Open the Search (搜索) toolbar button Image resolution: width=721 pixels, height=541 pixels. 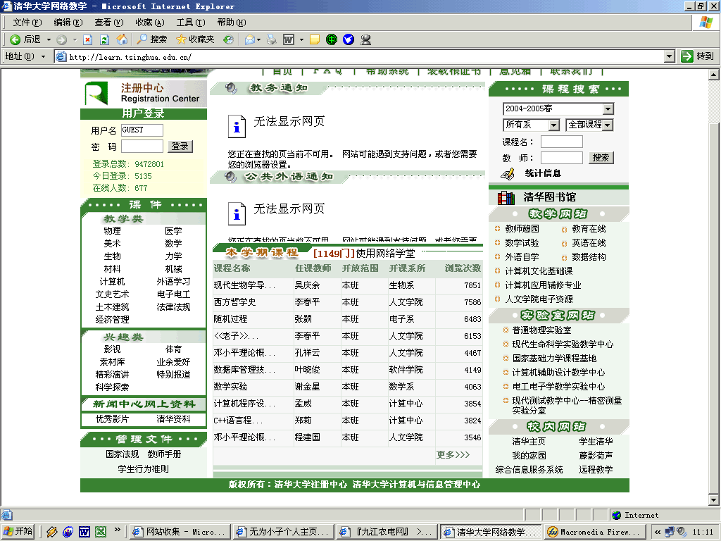pos(152,39)
